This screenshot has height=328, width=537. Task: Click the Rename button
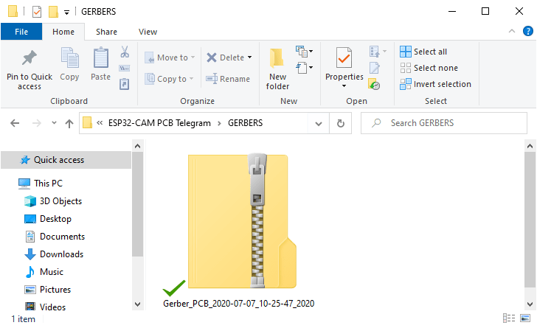click(x=228, y=79)
